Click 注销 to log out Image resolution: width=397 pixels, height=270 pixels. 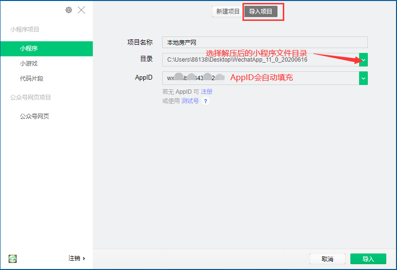tap(77, 258)
